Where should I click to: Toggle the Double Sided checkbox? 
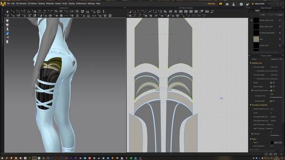click(271, 101)
